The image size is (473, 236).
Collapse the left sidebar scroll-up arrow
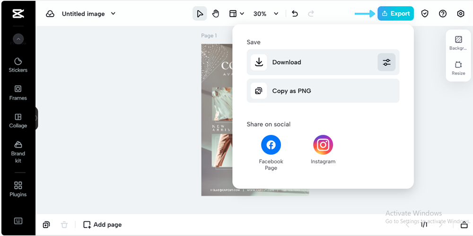pos(18,40)
